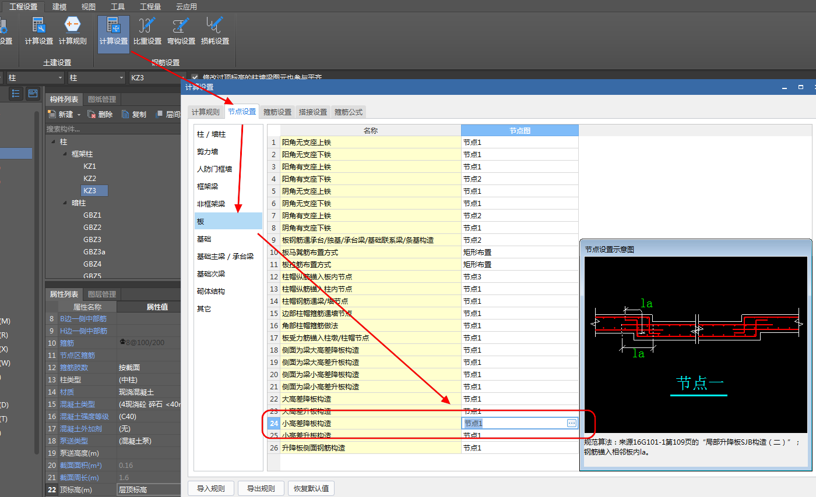The image size is (816, 497).
Task: Toggle the 修改过顶标高 alignment checkbox
Action: coord(195,77)
